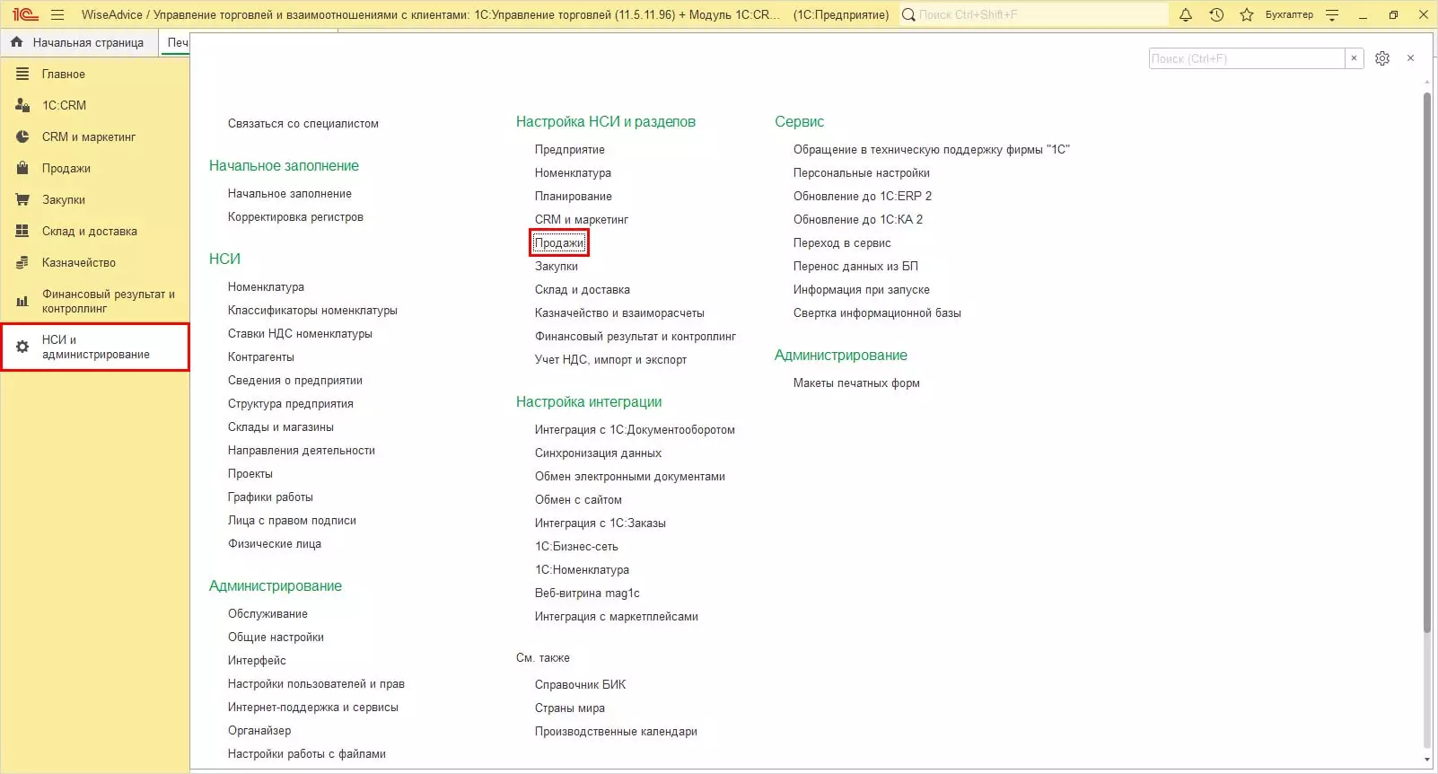
Task: Select НСИ и администрирование section
Action: (x=95, y=347)
